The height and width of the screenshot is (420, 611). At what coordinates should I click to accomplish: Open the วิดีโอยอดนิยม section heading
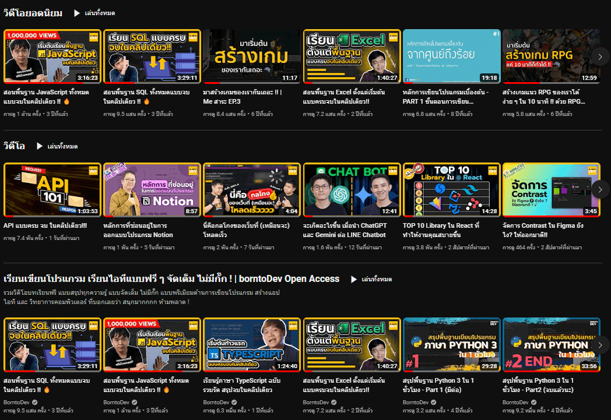point(33,13)
